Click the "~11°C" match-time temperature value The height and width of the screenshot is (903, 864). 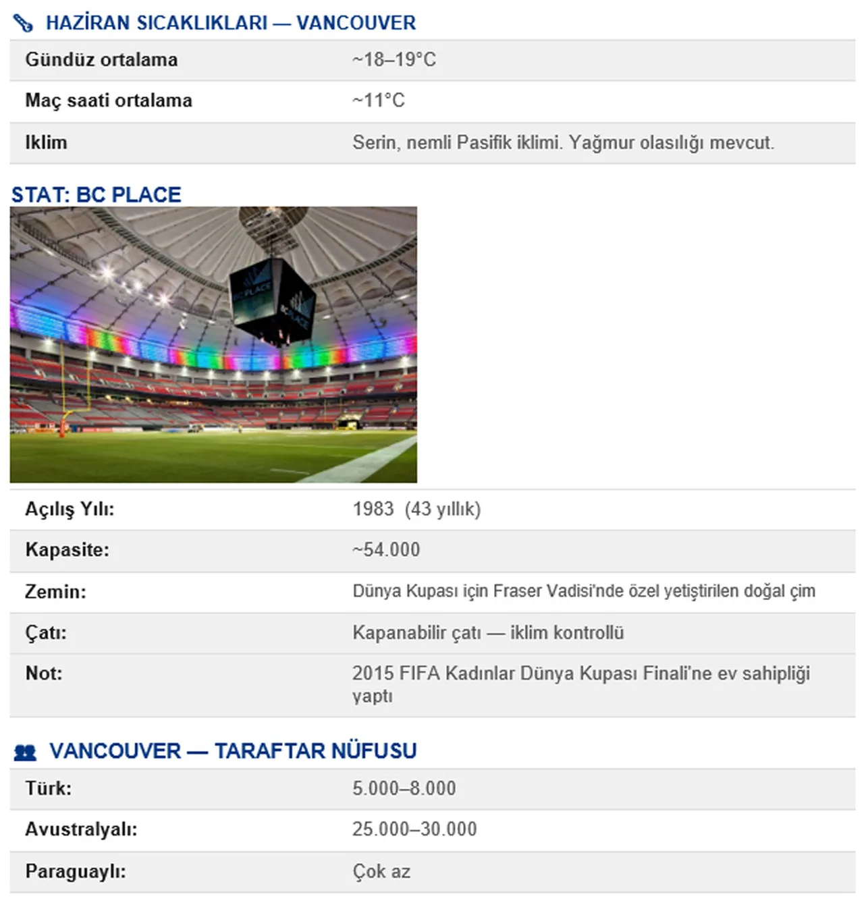click(x=379, y=101)
